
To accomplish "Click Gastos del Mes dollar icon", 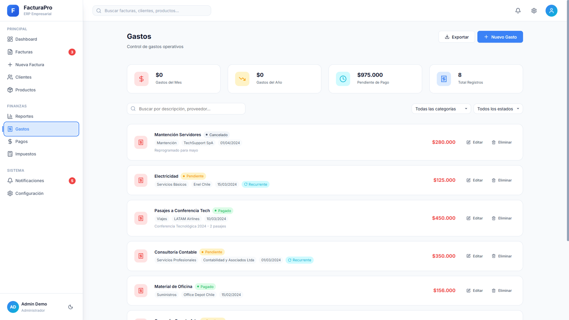I will pos(141,79).
